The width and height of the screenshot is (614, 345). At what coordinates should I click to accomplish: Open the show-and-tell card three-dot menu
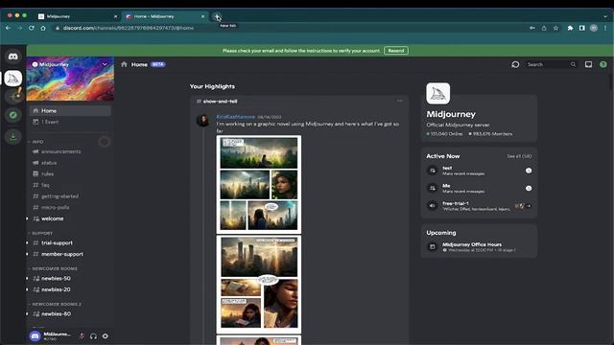[x=399, y=101]
